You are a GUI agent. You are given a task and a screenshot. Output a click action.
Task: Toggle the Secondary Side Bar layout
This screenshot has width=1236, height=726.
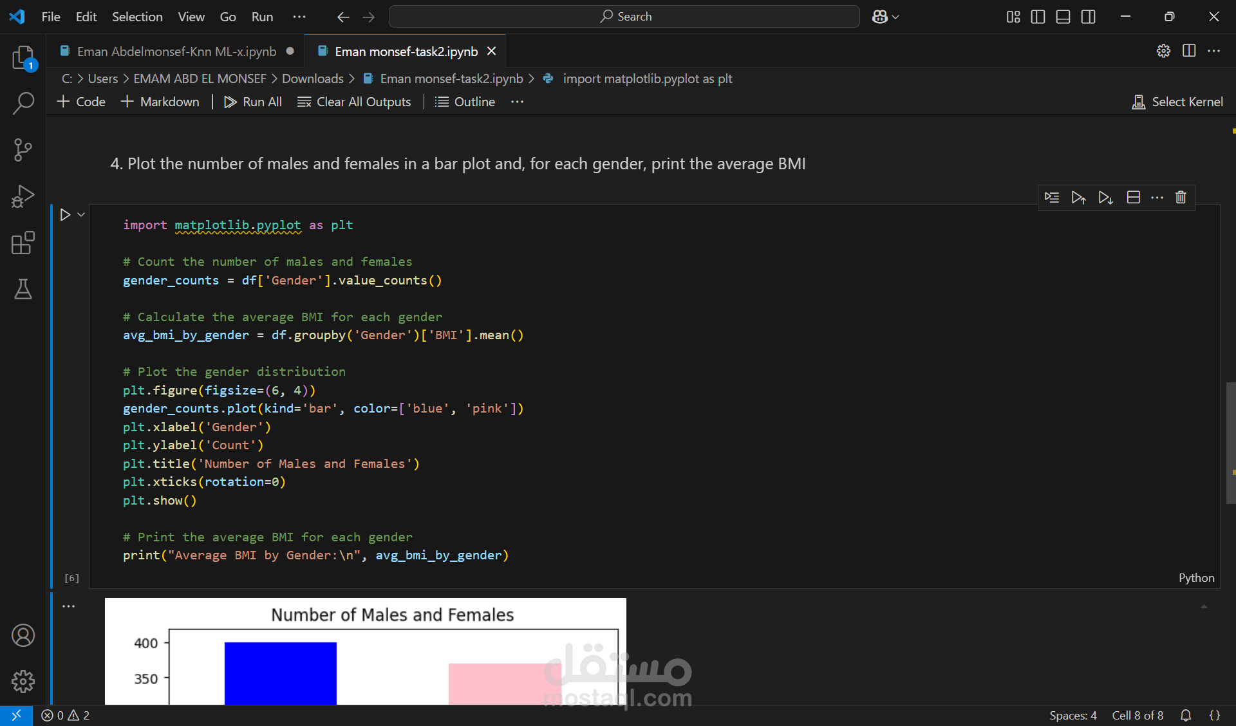1088,17
